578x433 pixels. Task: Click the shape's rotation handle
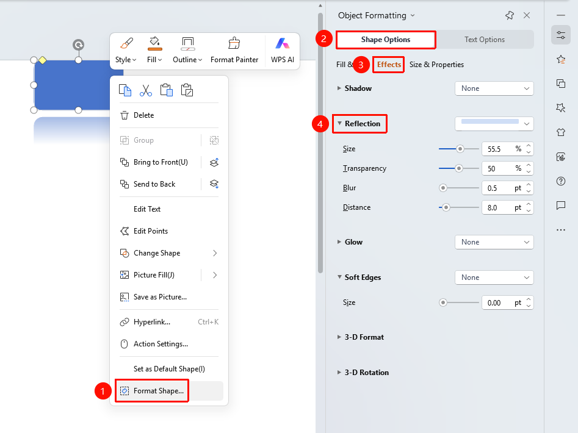[78, 45]
